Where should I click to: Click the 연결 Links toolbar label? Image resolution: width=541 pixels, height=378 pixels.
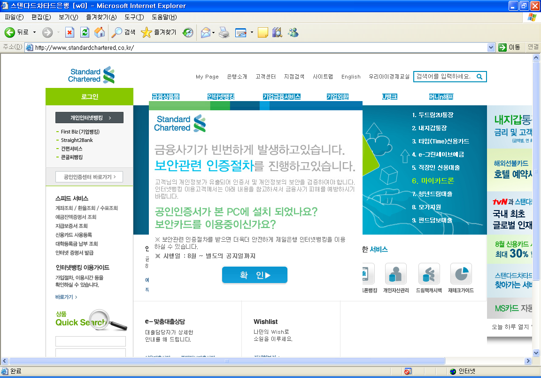[x=533, y=47]
